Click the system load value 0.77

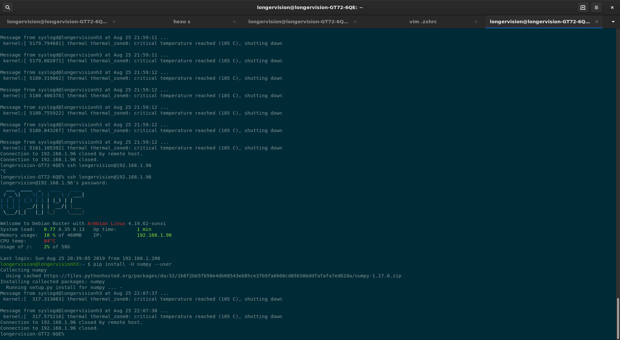click(x=50, y=229)
